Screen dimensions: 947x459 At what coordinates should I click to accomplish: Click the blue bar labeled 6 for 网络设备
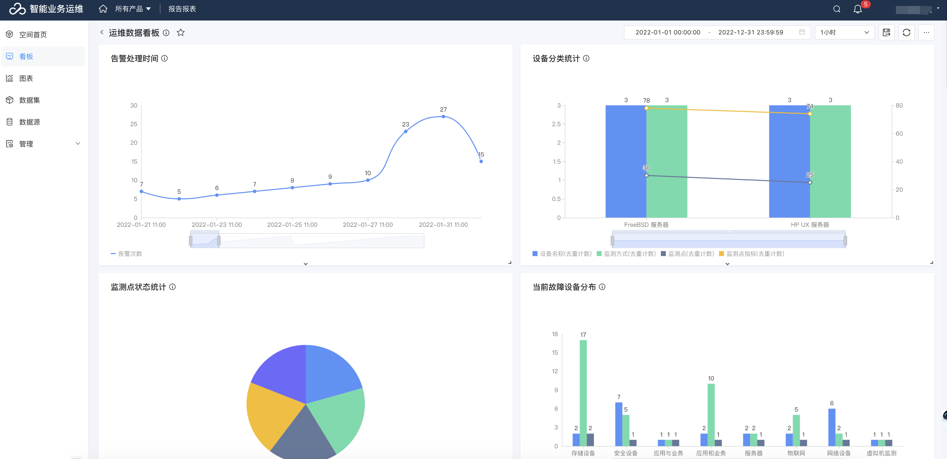832,427
